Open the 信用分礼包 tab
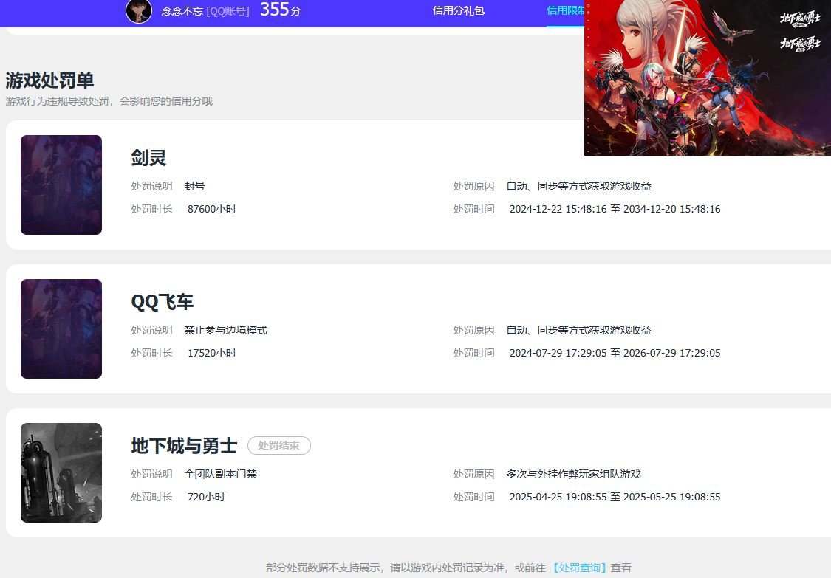Viewport: 831px width, 578px height. tap(459, 10)
